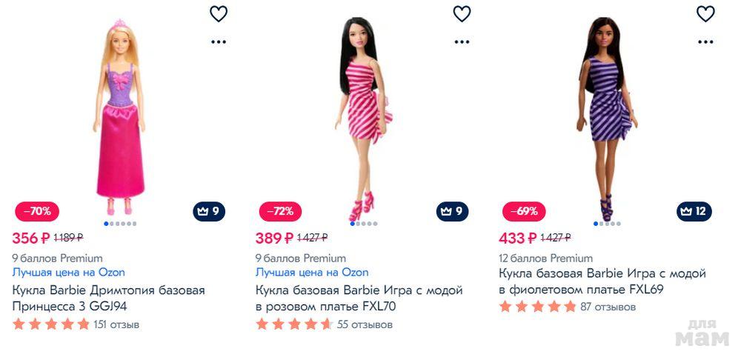Toggle heart on purple dress Barbie FXL69
Viewport: 741px width, 357px height.
705,13
